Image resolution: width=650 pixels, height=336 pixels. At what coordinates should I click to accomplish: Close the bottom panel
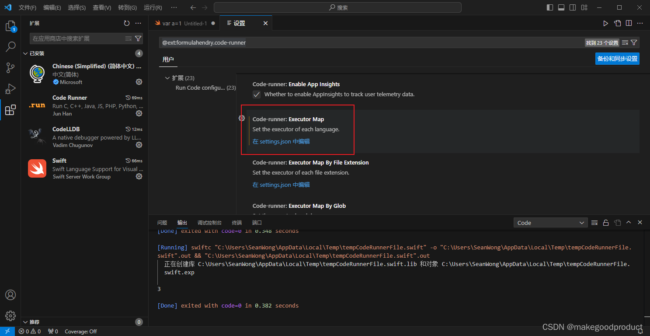tap(640, 223)
